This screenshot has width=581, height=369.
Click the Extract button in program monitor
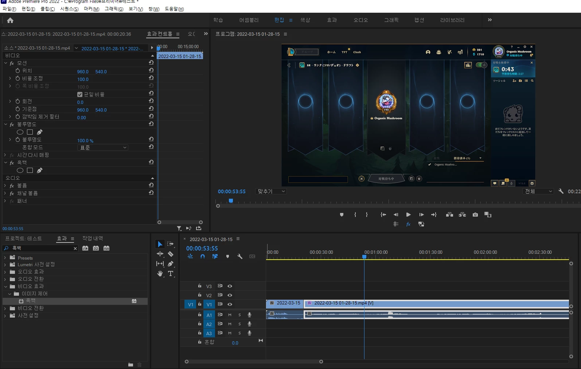pyautogui.click(x=462, y=215)
